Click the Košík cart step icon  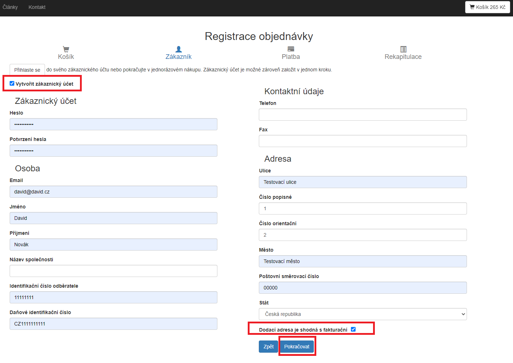(x=66, y=49)
